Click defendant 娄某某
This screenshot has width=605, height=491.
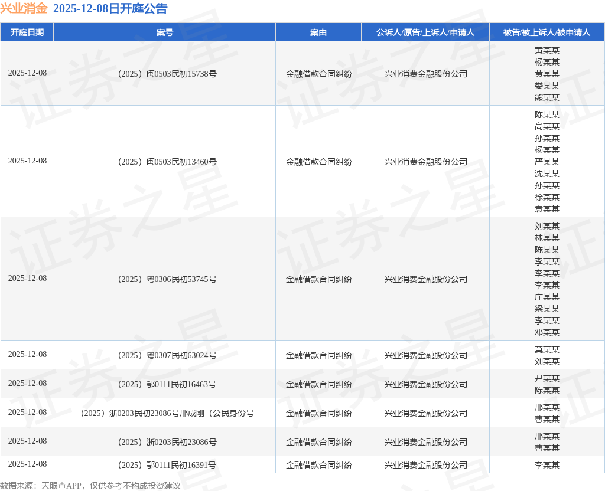click(547, 86)
